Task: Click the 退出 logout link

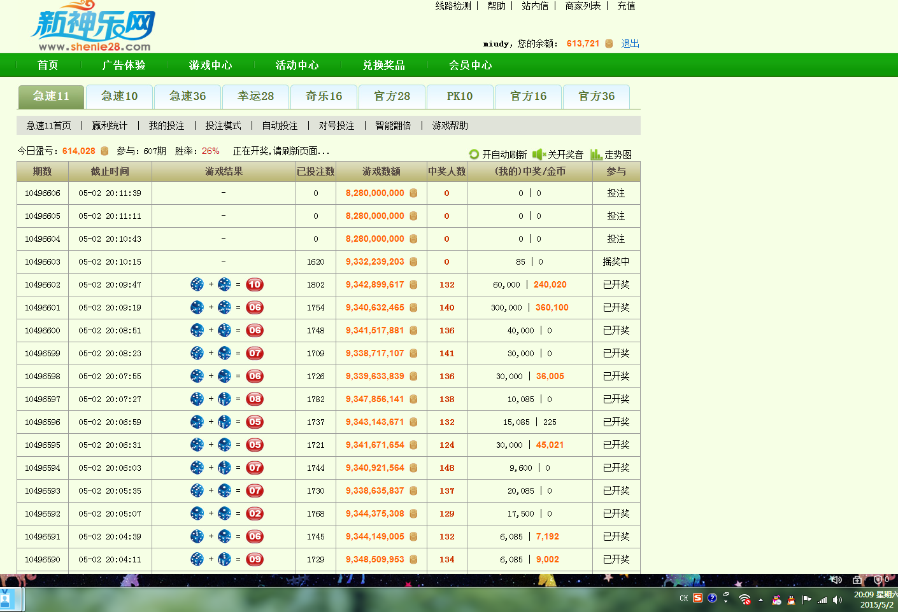Action: coord(631,43)
